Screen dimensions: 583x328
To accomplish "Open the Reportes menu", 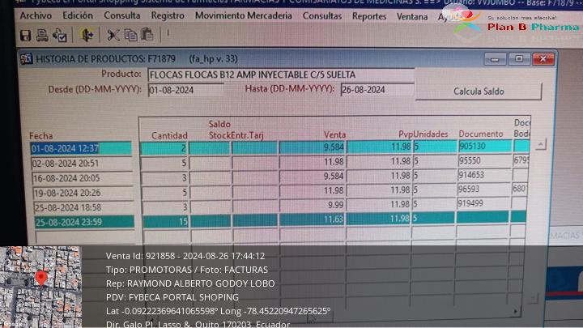I will [x=369, y=16].
